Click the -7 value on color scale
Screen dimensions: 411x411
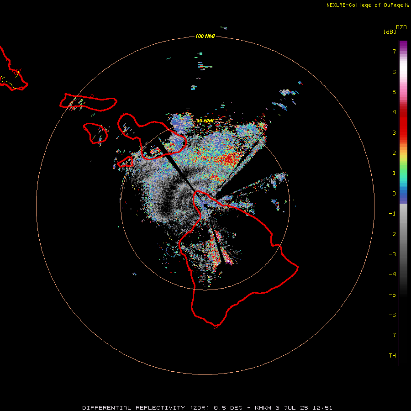point(392,335)
